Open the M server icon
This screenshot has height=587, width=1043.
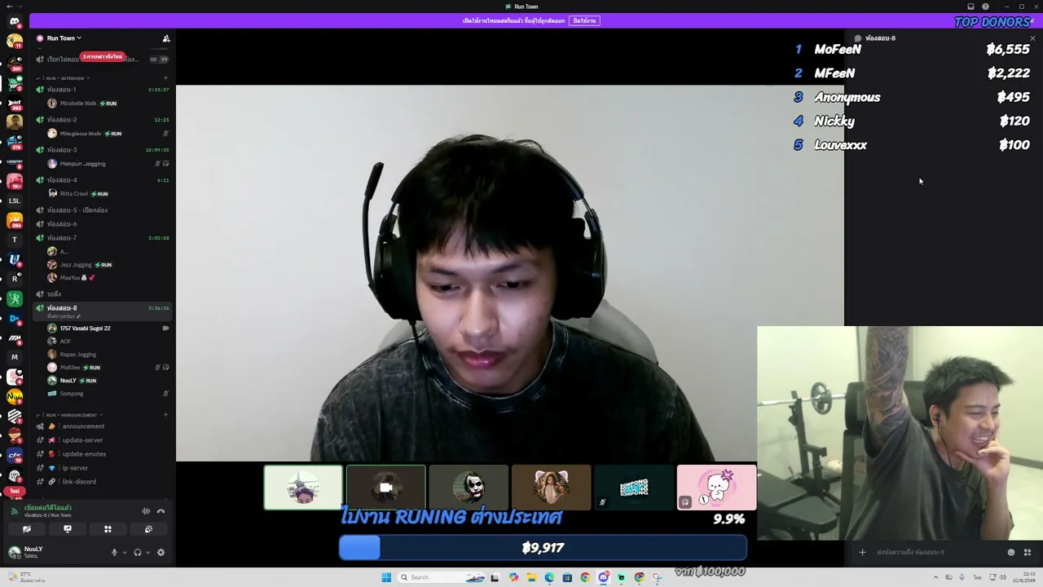pos(15,357)
